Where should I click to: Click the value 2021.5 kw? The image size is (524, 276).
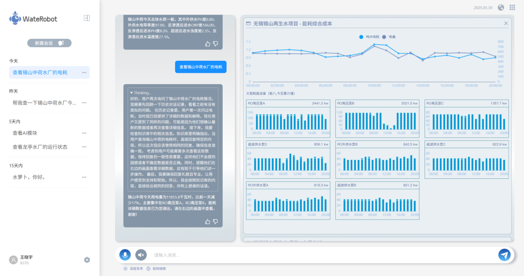click(x=409, y=103)
